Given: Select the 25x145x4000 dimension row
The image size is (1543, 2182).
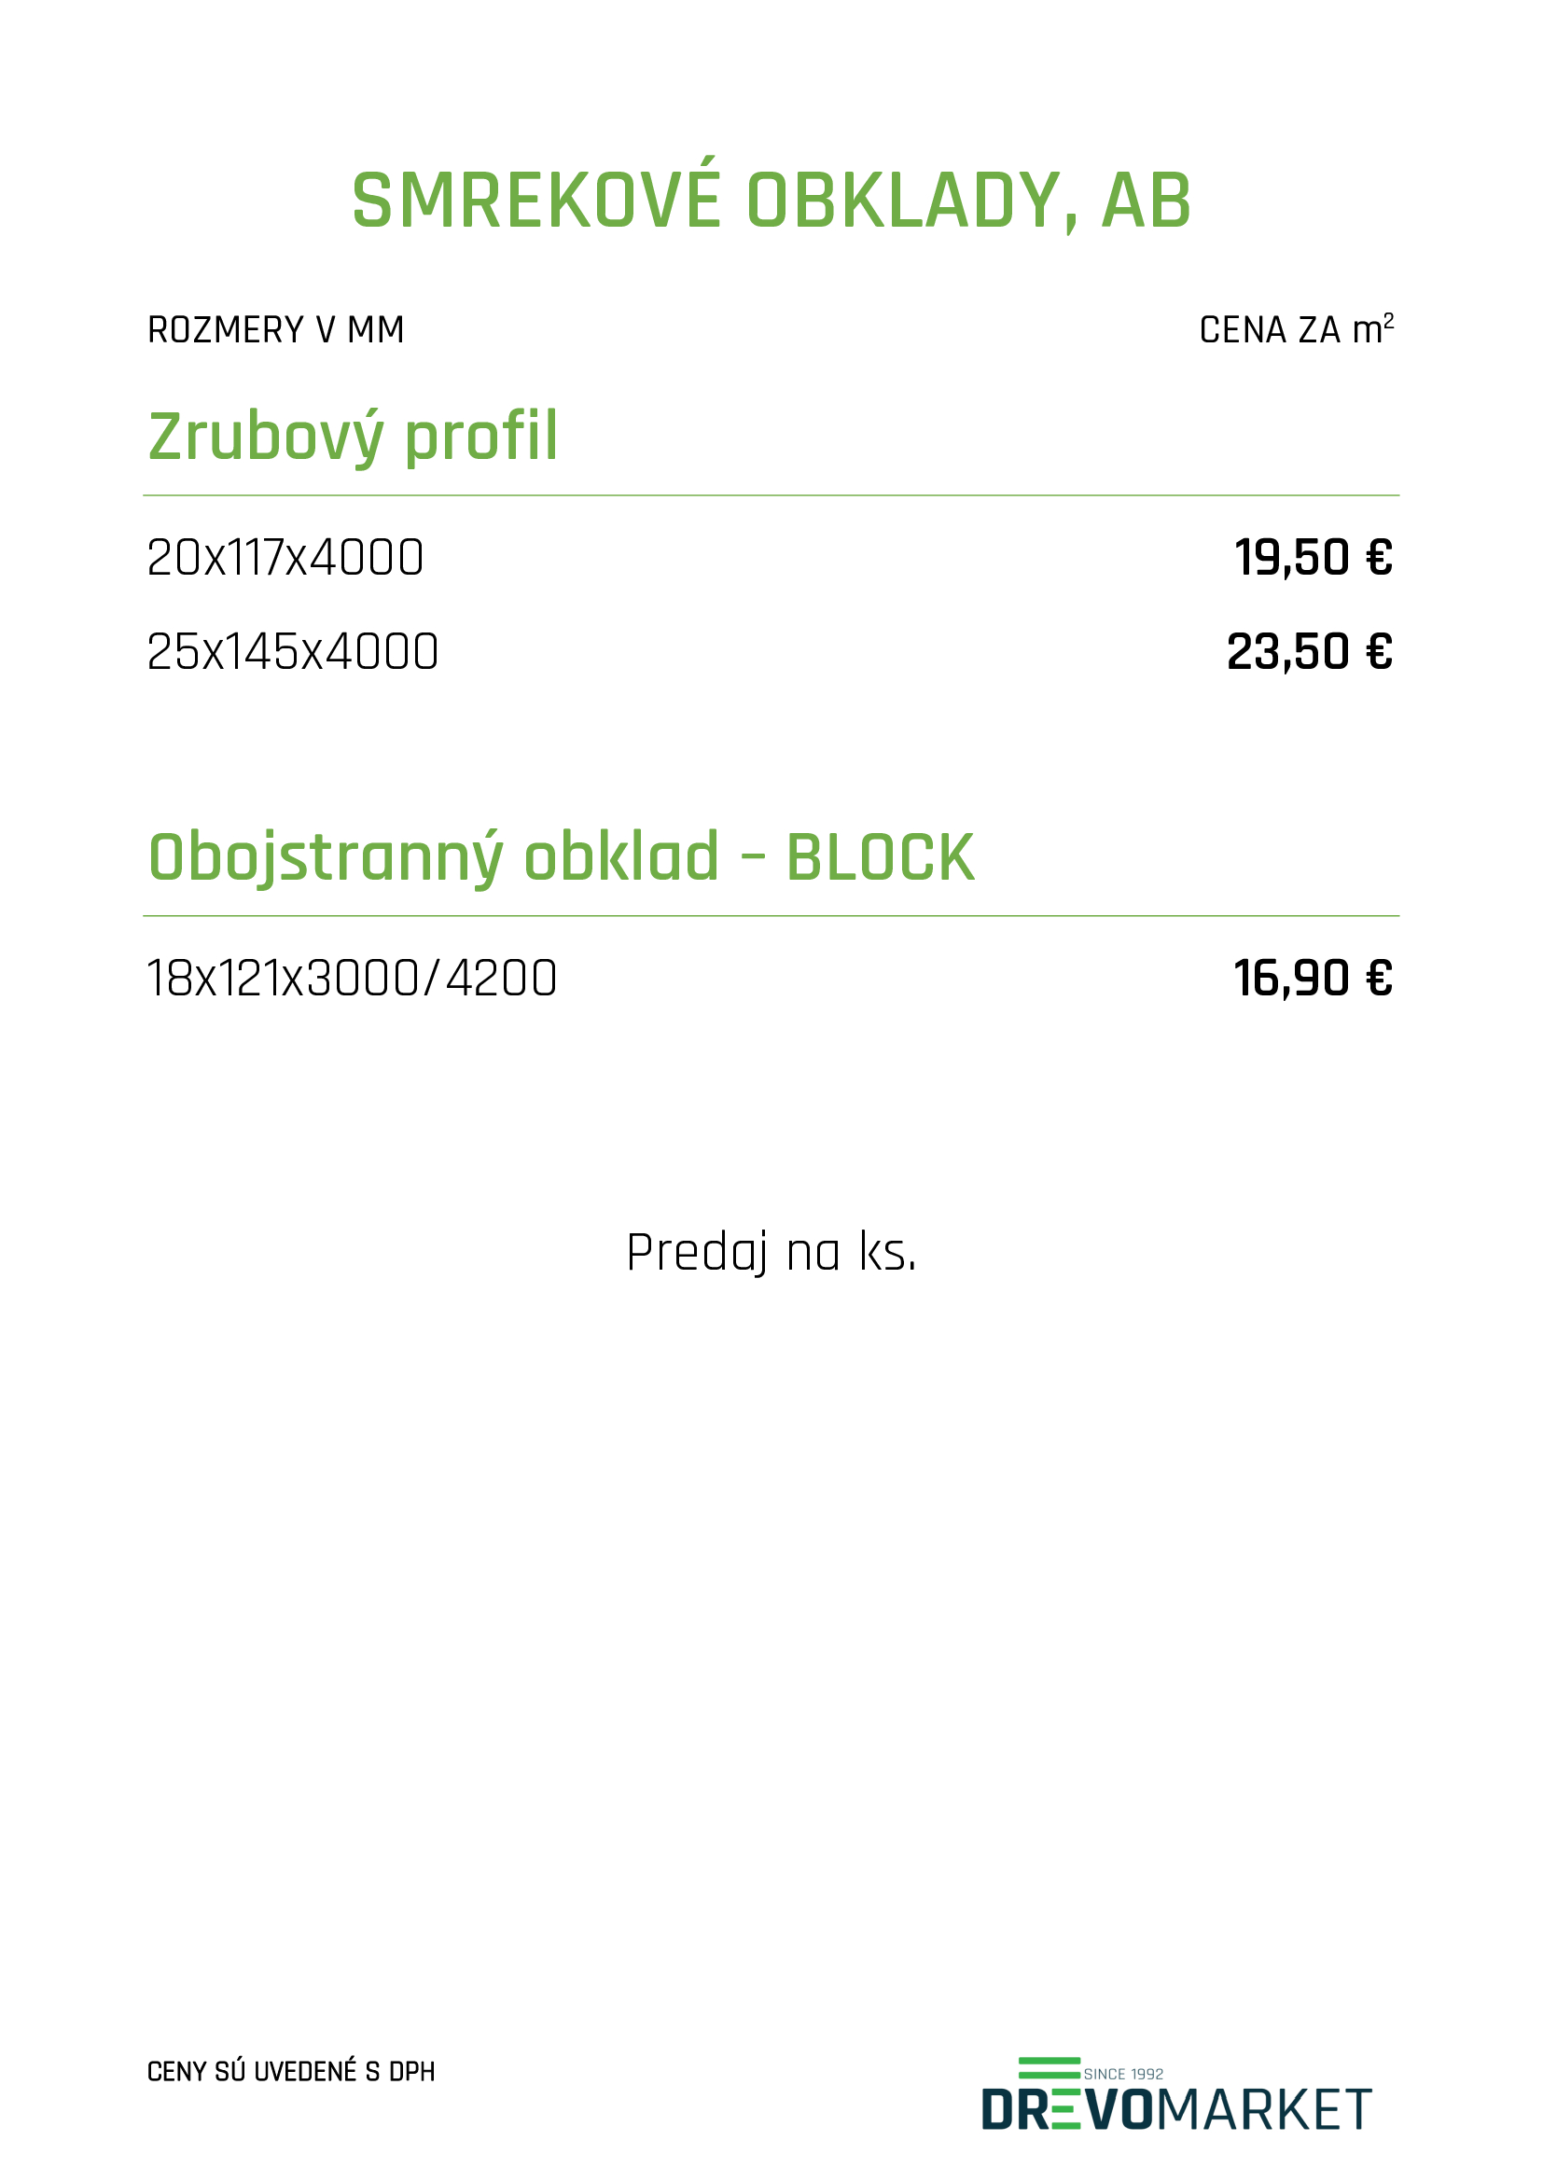Looking at the screenshot, I should [x=293, y=652].
